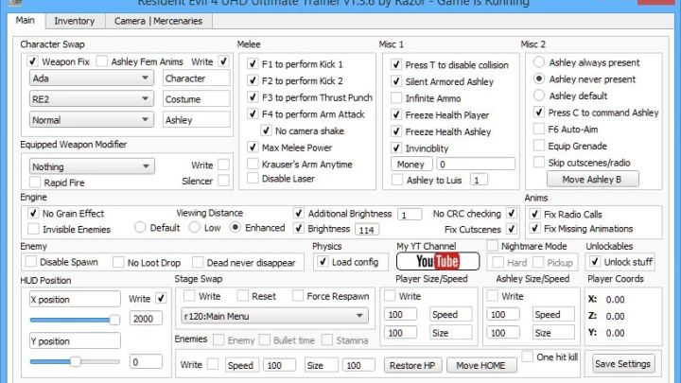The image size is (681, 383).
Task: Open the YouTube channel logo button
Action: coord(438,261)
